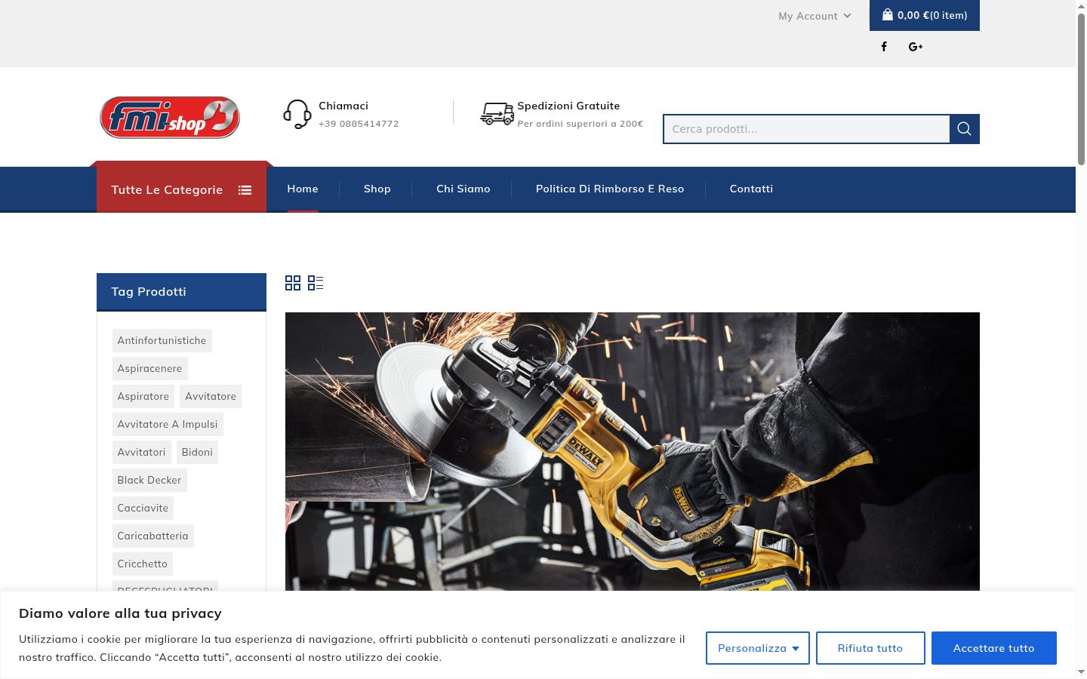Click the Spedizioni Gratuite text
Viewport: 1087px width, 679px height.
point(568,106)
